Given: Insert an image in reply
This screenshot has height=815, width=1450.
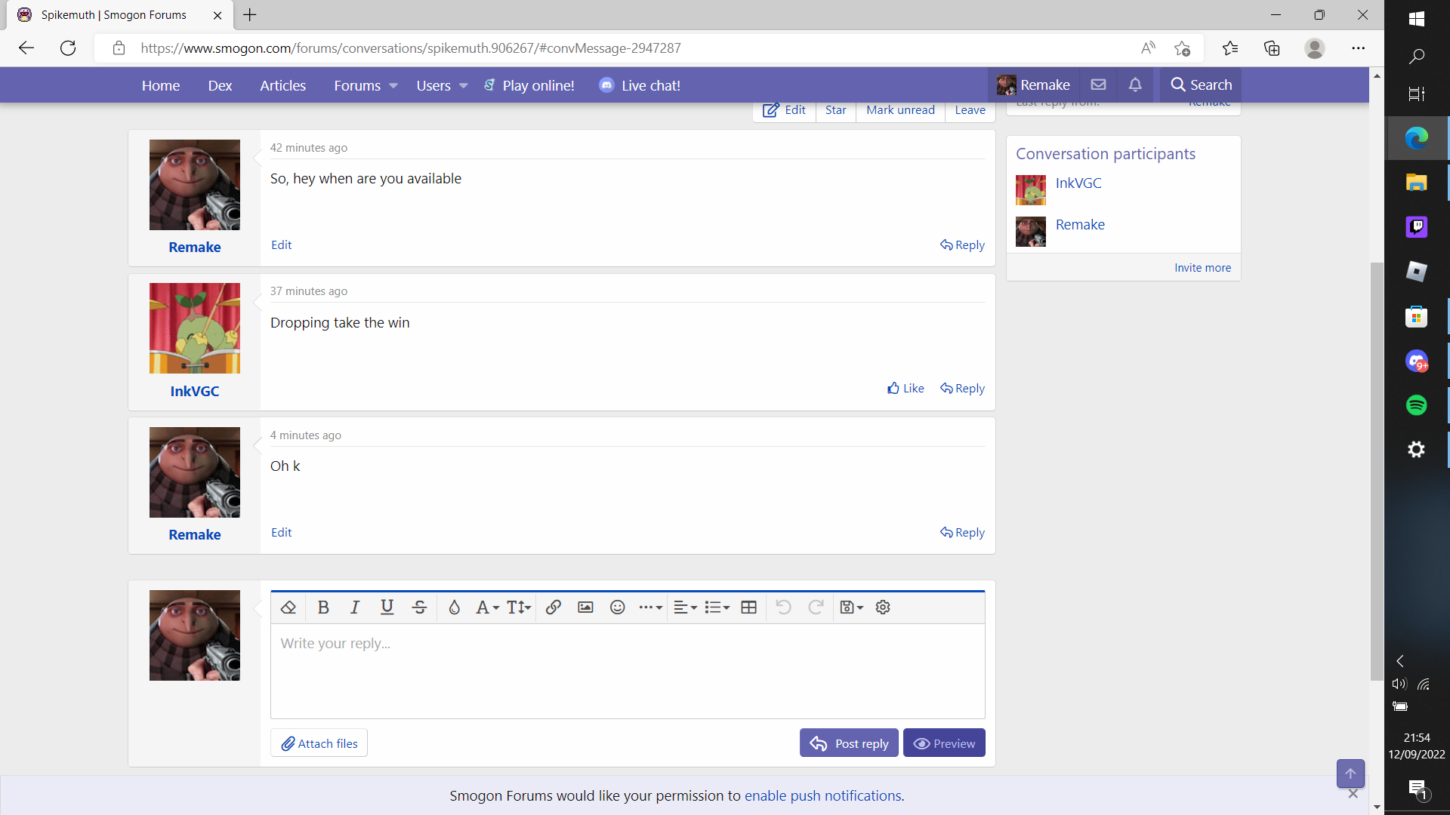Looking at the screenshot, I should (x=585, y=607).
